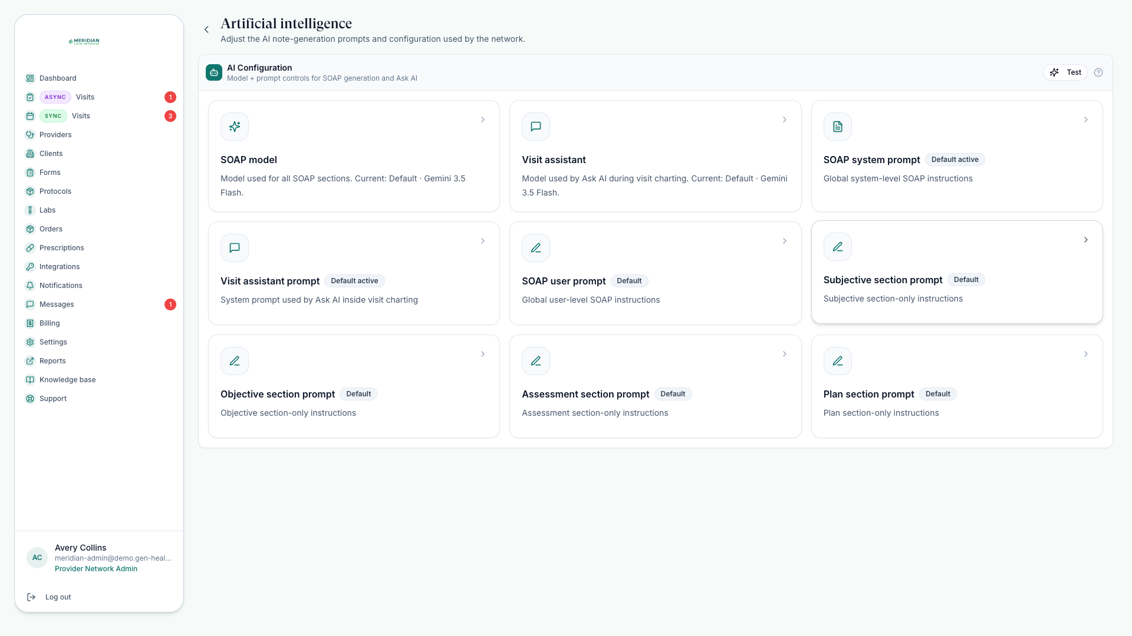Expand the Plan section prompt chevron
Viewport: 1132px width, 636px height.
pyautogui.click(x=1086, y=354)
